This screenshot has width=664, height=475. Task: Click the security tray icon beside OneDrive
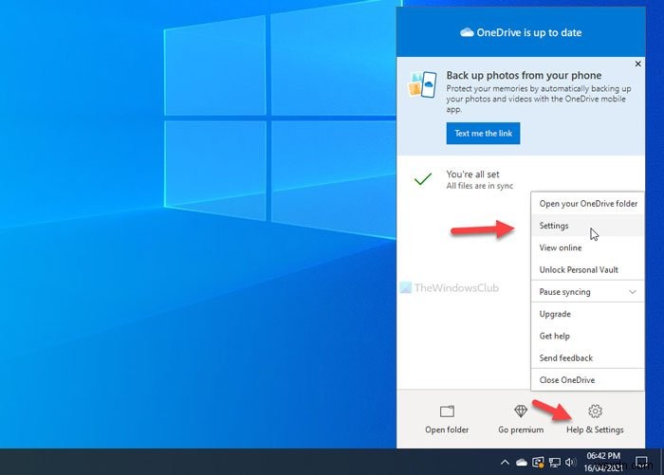(x=538, y=463)
